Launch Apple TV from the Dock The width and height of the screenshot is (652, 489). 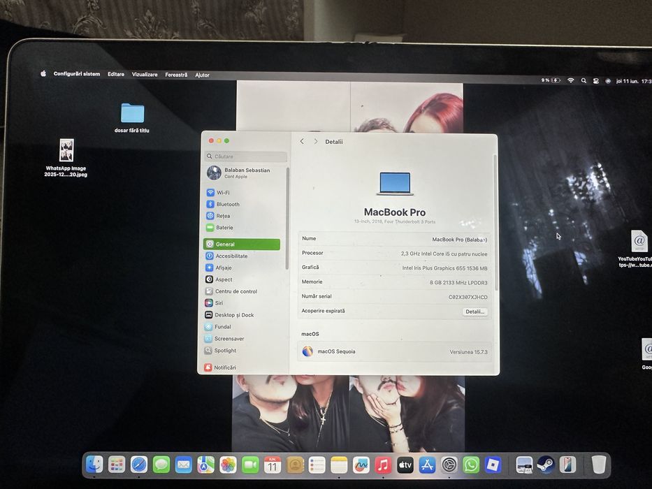[405, 465]
